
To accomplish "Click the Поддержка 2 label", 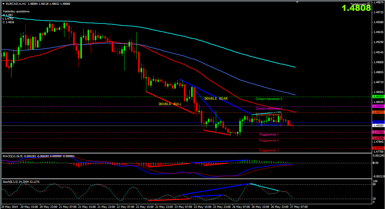I will (x=269, y=140).
